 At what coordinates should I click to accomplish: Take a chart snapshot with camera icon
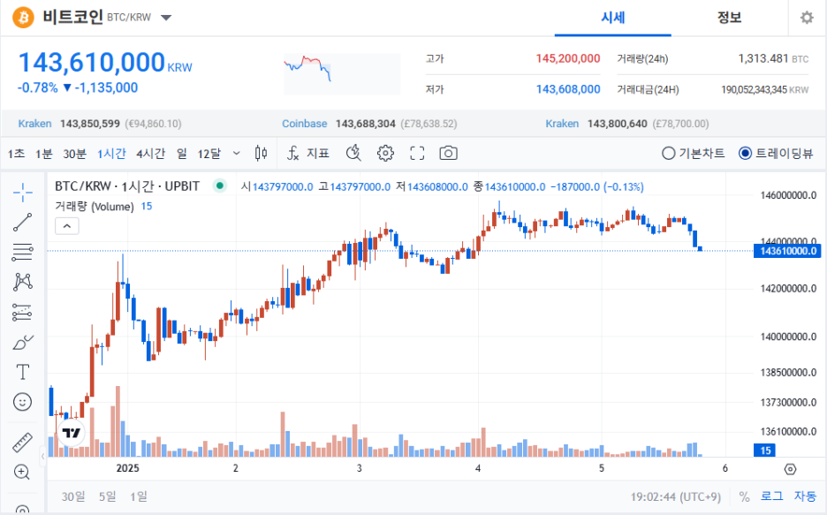(448, 154)
